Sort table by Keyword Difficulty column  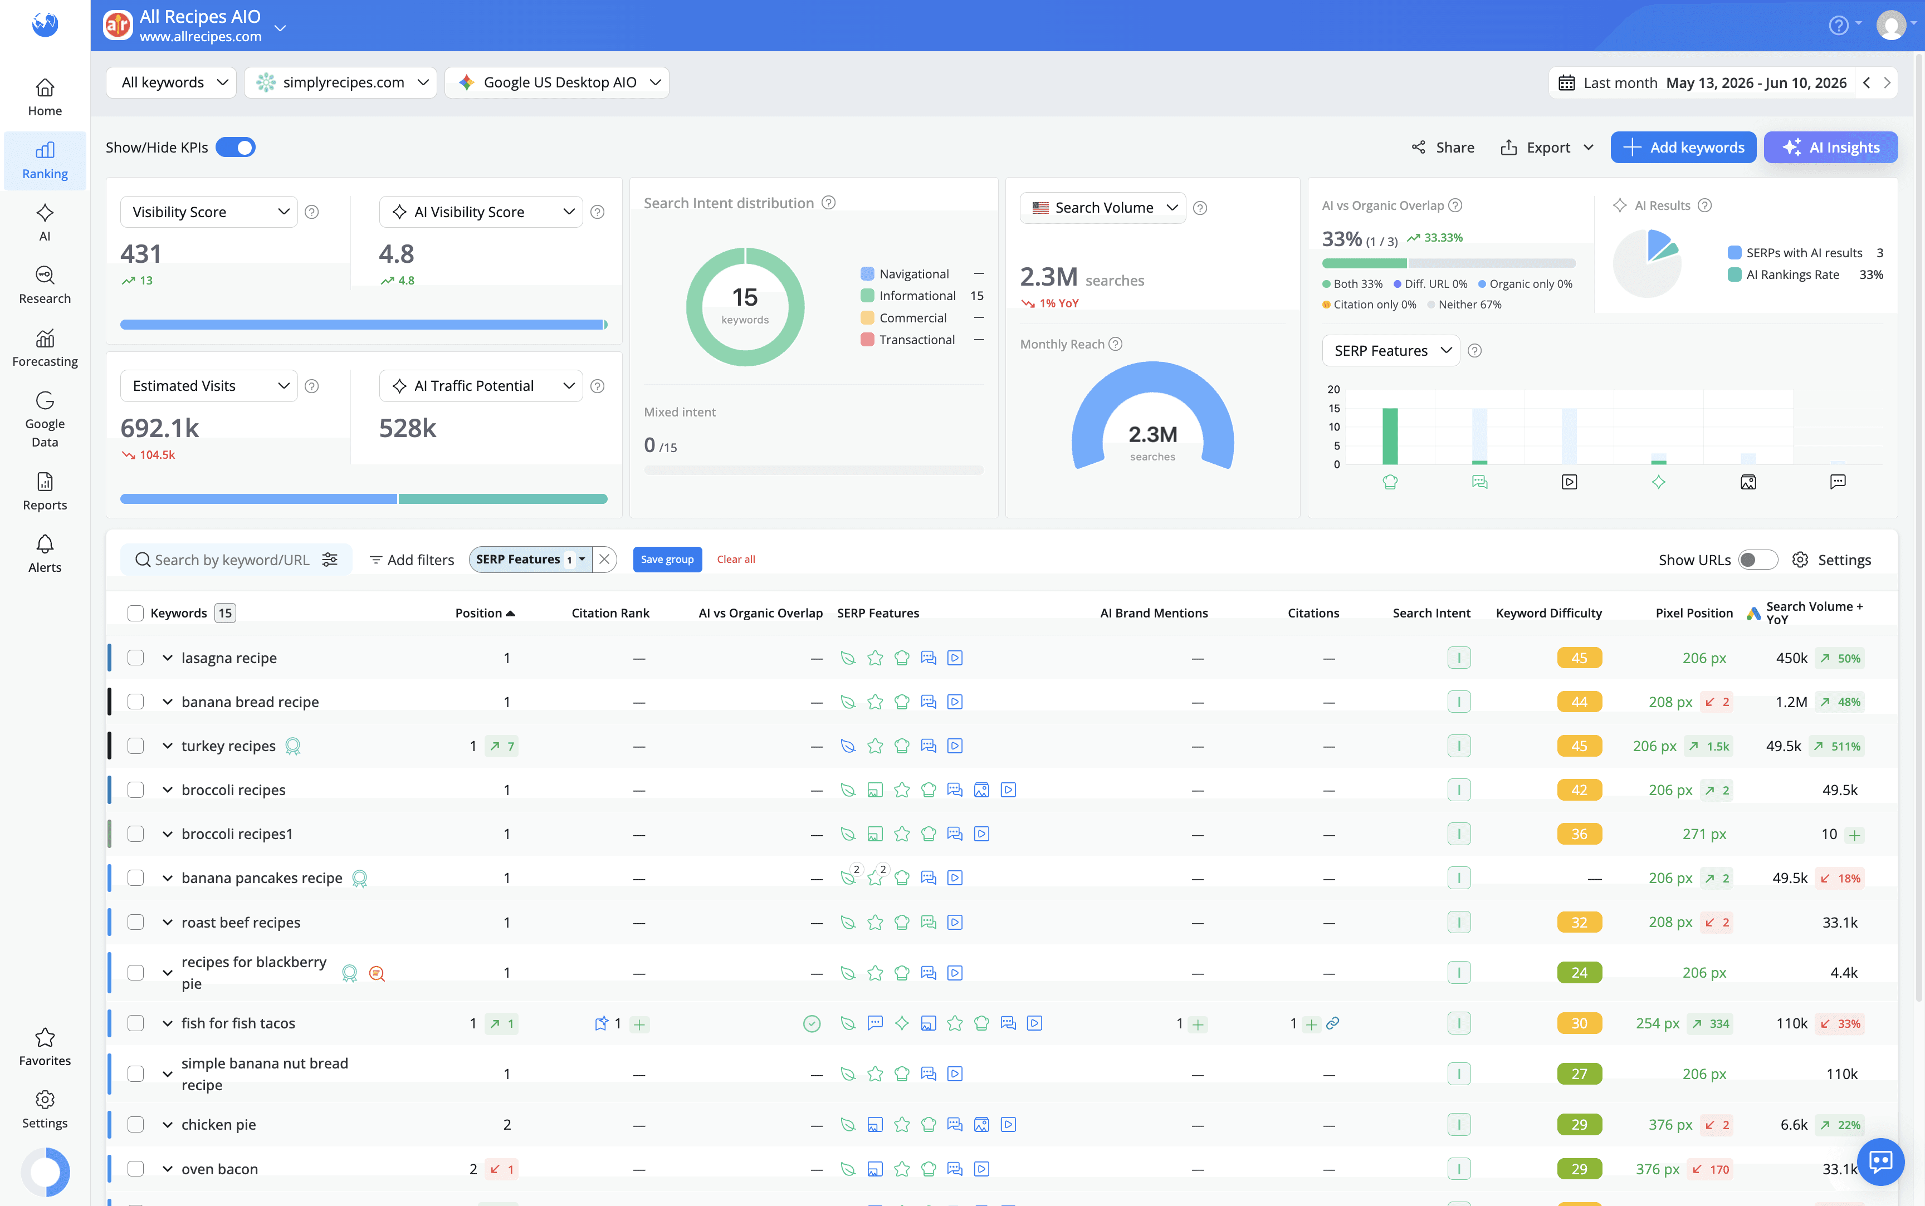pos(1548,612)
